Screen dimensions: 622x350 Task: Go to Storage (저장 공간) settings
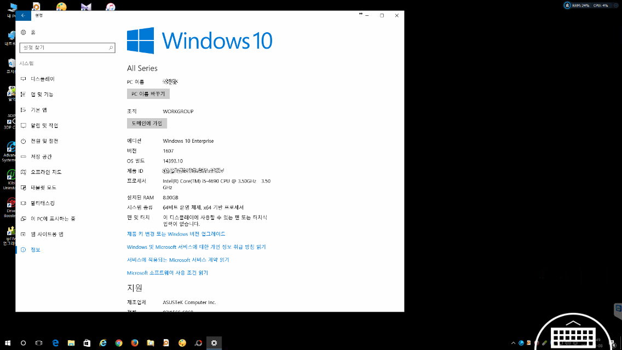[41, 156]
